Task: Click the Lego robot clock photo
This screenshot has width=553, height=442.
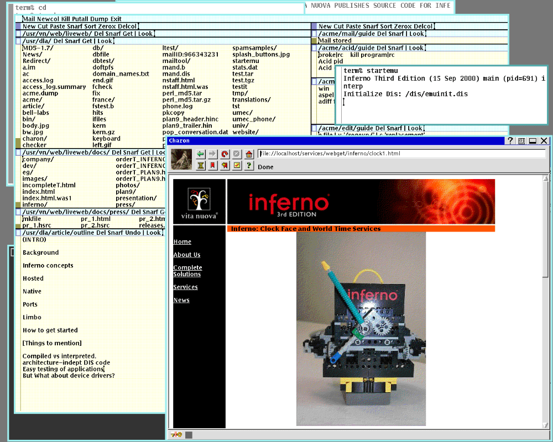Action: [x=361, y=329]
